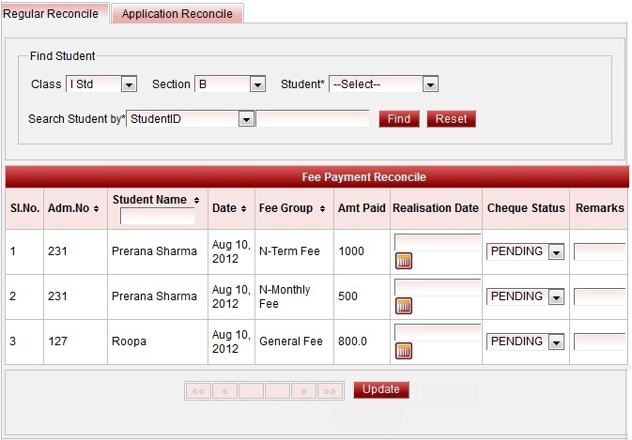Screen dimensions: 632x440
Task: Sort by Student Name column arrows
Action: pyautogui.click(x=196, y=200)
